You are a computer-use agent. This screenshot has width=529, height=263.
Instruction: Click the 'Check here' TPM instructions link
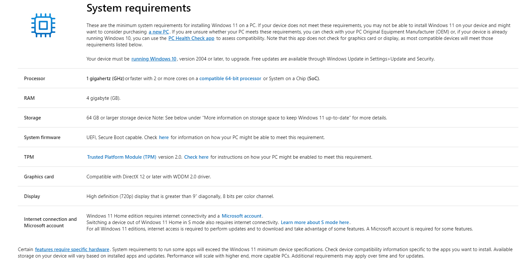pyautogui.click(x=196, y=157)
